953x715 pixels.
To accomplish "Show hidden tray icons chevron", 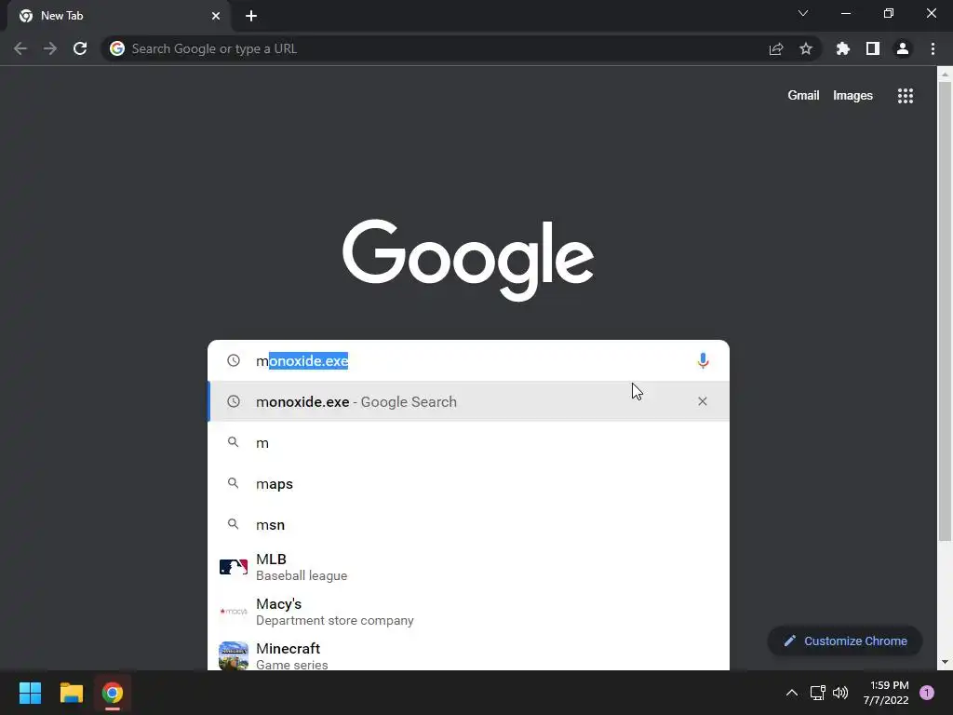I will click(x=792, y=693).
